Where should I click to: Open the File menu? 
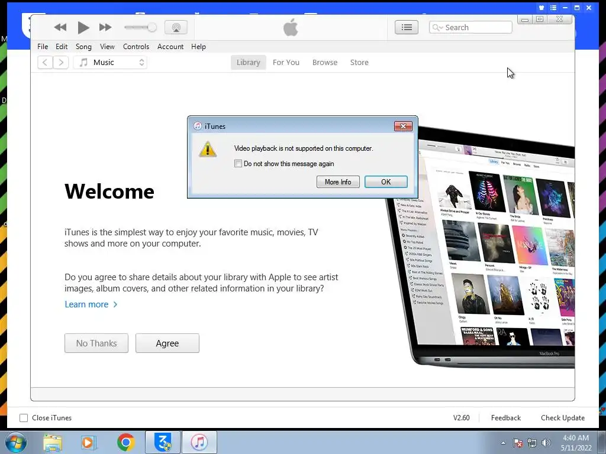point(43,47)
